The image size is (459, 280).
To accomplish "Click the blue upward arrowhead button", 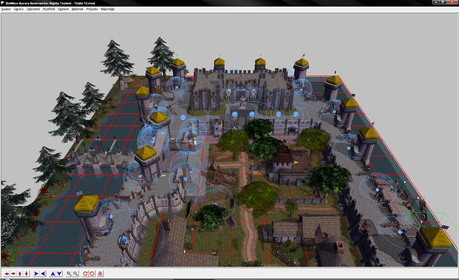I will coord(53,274).
